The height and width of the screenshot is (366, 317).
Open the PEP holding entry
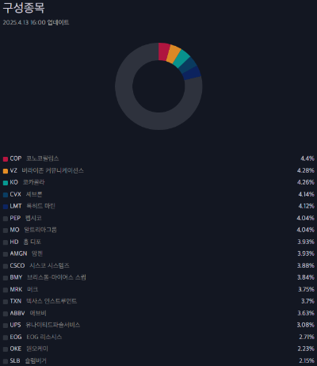pyautogui.click(x=158, y=218)
